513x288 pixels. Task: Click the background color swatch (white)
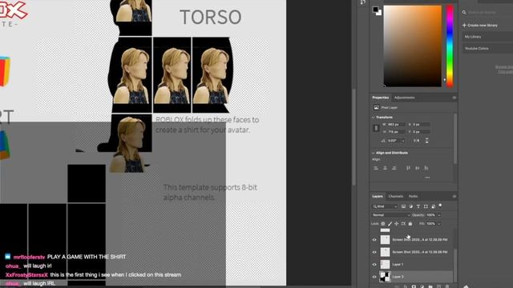click(379, 13)
